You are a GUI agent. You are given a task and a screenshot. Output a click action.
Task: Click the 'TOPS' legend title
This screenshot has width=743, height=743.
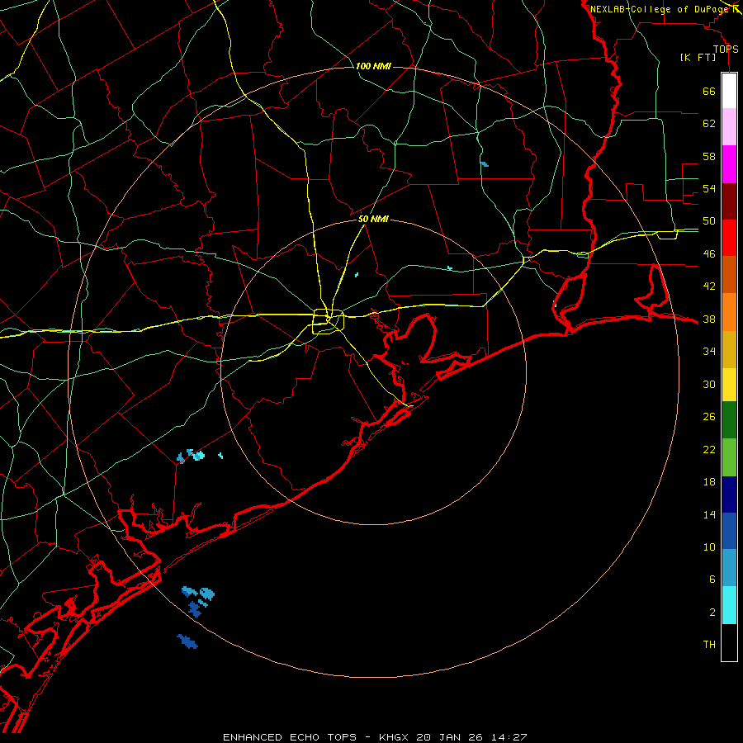tap(726, 50)
